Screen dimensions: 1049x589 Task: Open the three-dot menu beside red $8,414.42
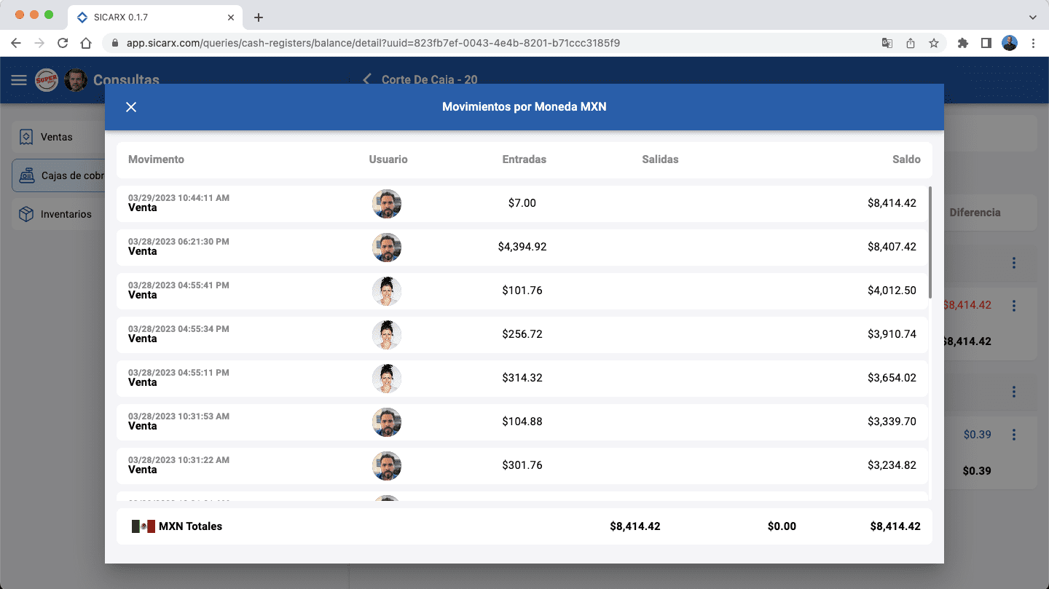(x=1013, y=306)
